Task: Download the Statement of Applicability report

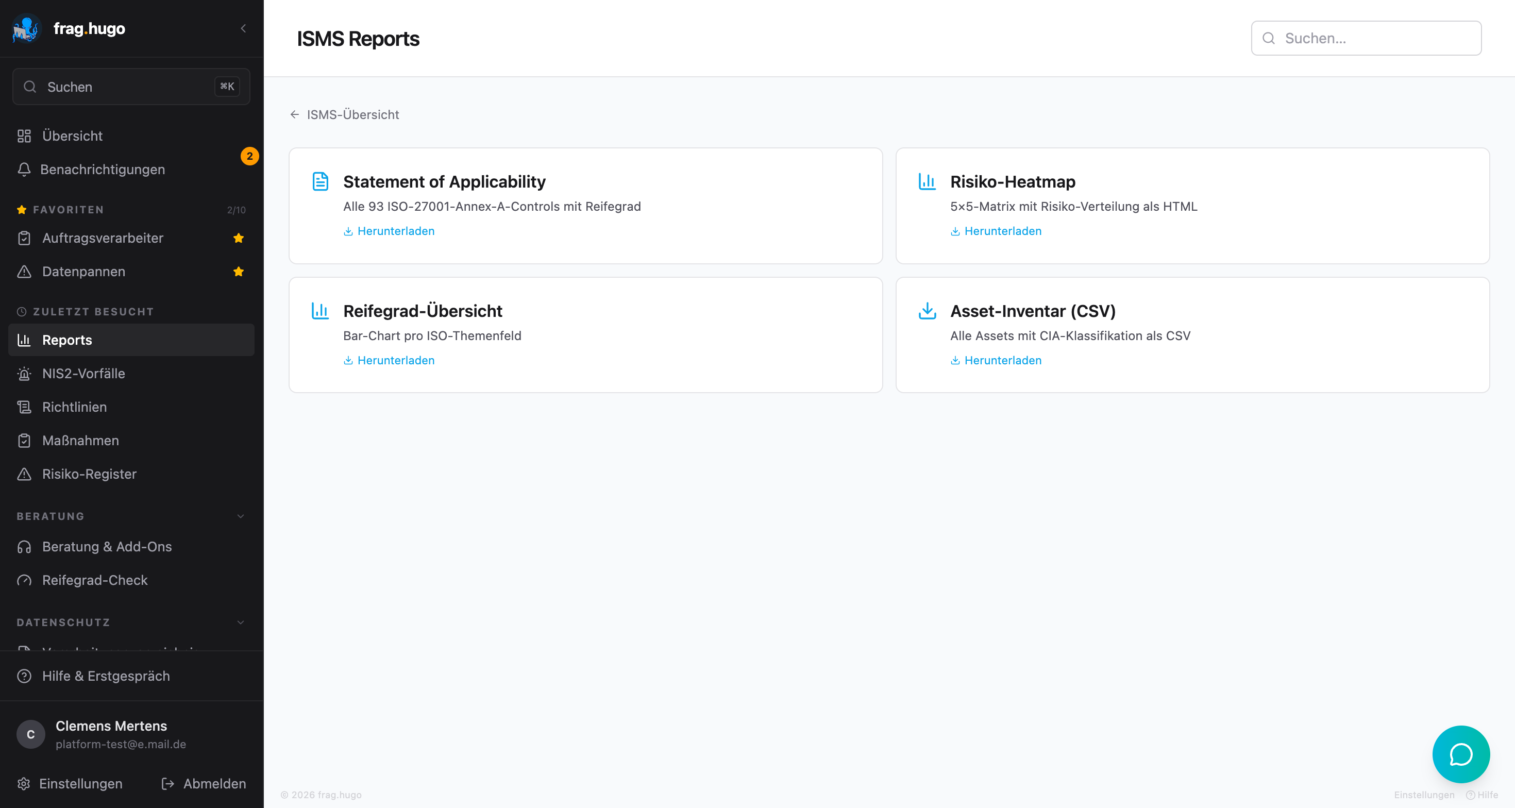Action: (390, 231)
